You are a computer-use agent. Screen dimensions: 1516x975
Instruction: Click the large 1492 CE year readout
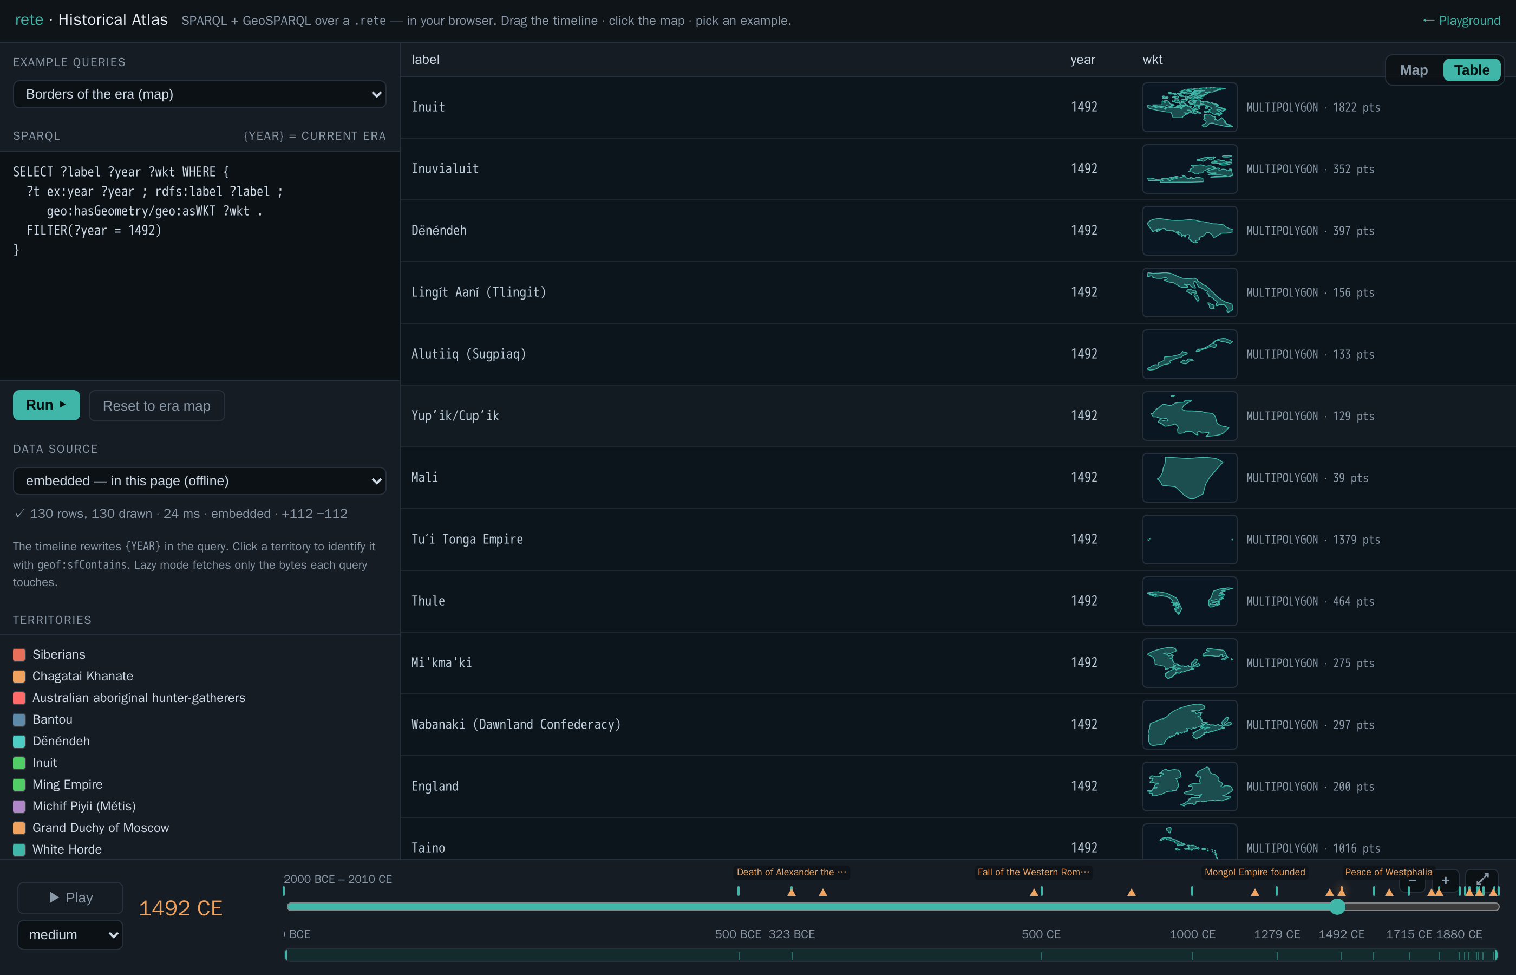pyautogui.click(x=180, y=908)
